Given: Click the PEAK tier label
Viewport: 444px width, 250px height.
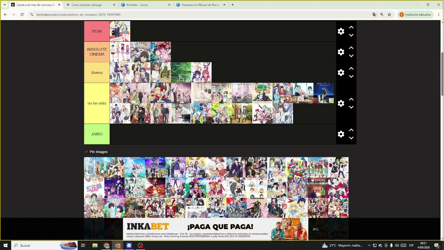Looking at the screenshot, I should click(x=97, y=31).
